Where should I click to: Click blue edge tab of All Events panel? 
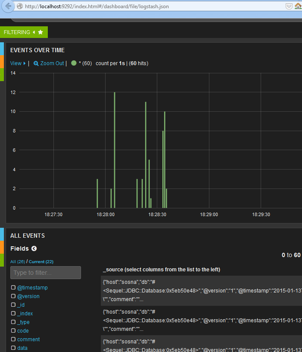[x=2, y=234]
